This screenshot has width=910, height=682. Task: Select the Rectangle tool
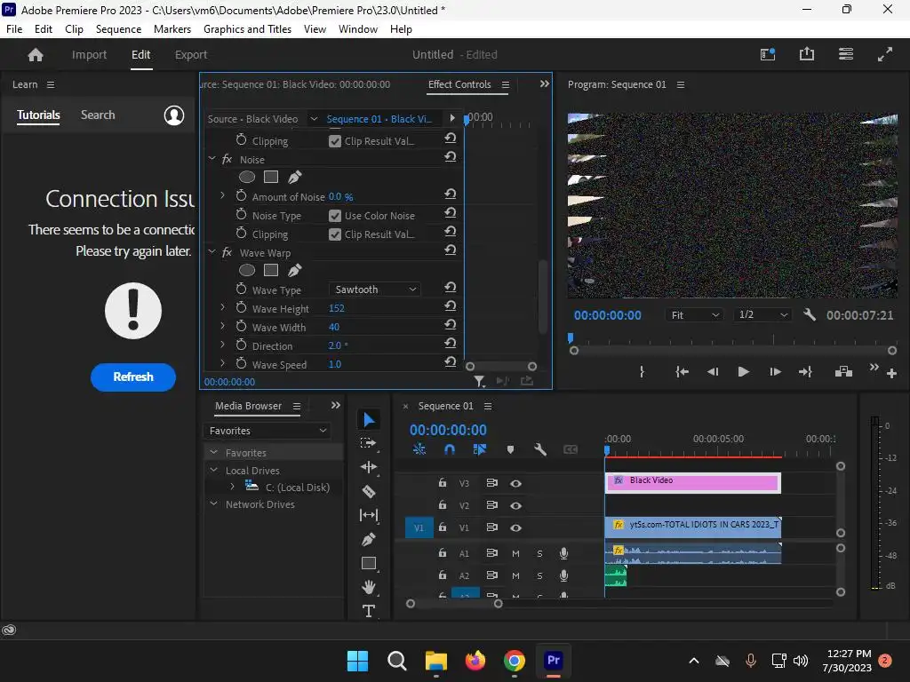click(369, 563)
